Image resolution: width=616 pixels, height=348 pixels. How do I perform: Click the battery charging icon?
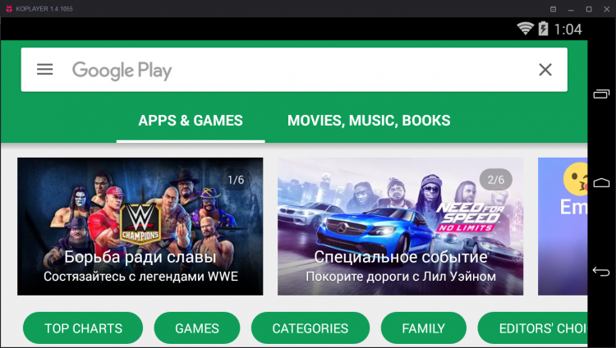coord(544,29)
